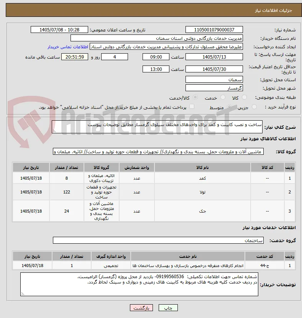Click the نام کالا column header
This screenshot has width=302, height=318.
(x=202, y=167)
